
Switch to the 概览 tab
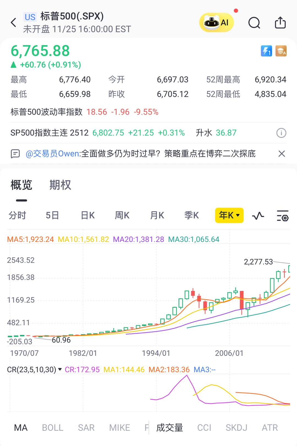[x=21, y=185]
